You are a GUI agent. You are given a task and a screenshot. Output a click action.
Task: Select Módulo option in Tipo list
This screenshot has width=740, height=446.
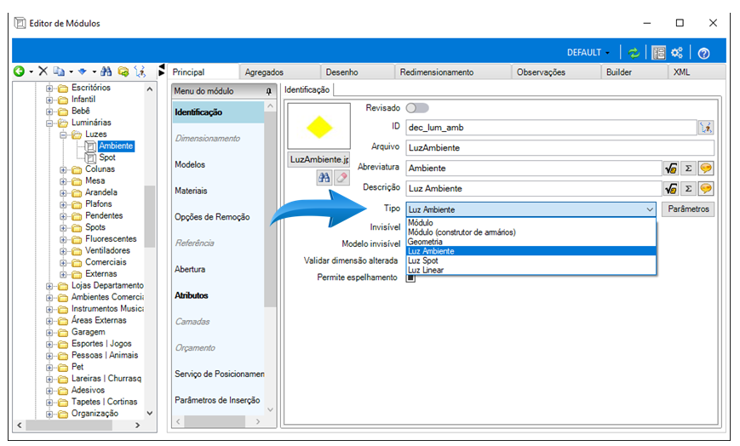pyautogui.click(x=531, y=223)
